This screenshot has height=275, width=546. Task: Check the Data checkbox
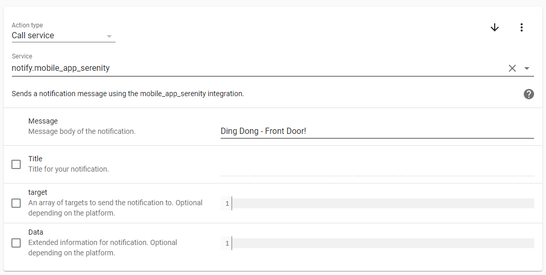16,243
